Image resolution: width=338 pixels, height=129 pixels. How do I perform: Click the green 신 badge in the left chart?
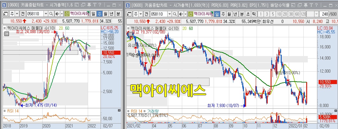pyautogui.click(x=67, y=14)
